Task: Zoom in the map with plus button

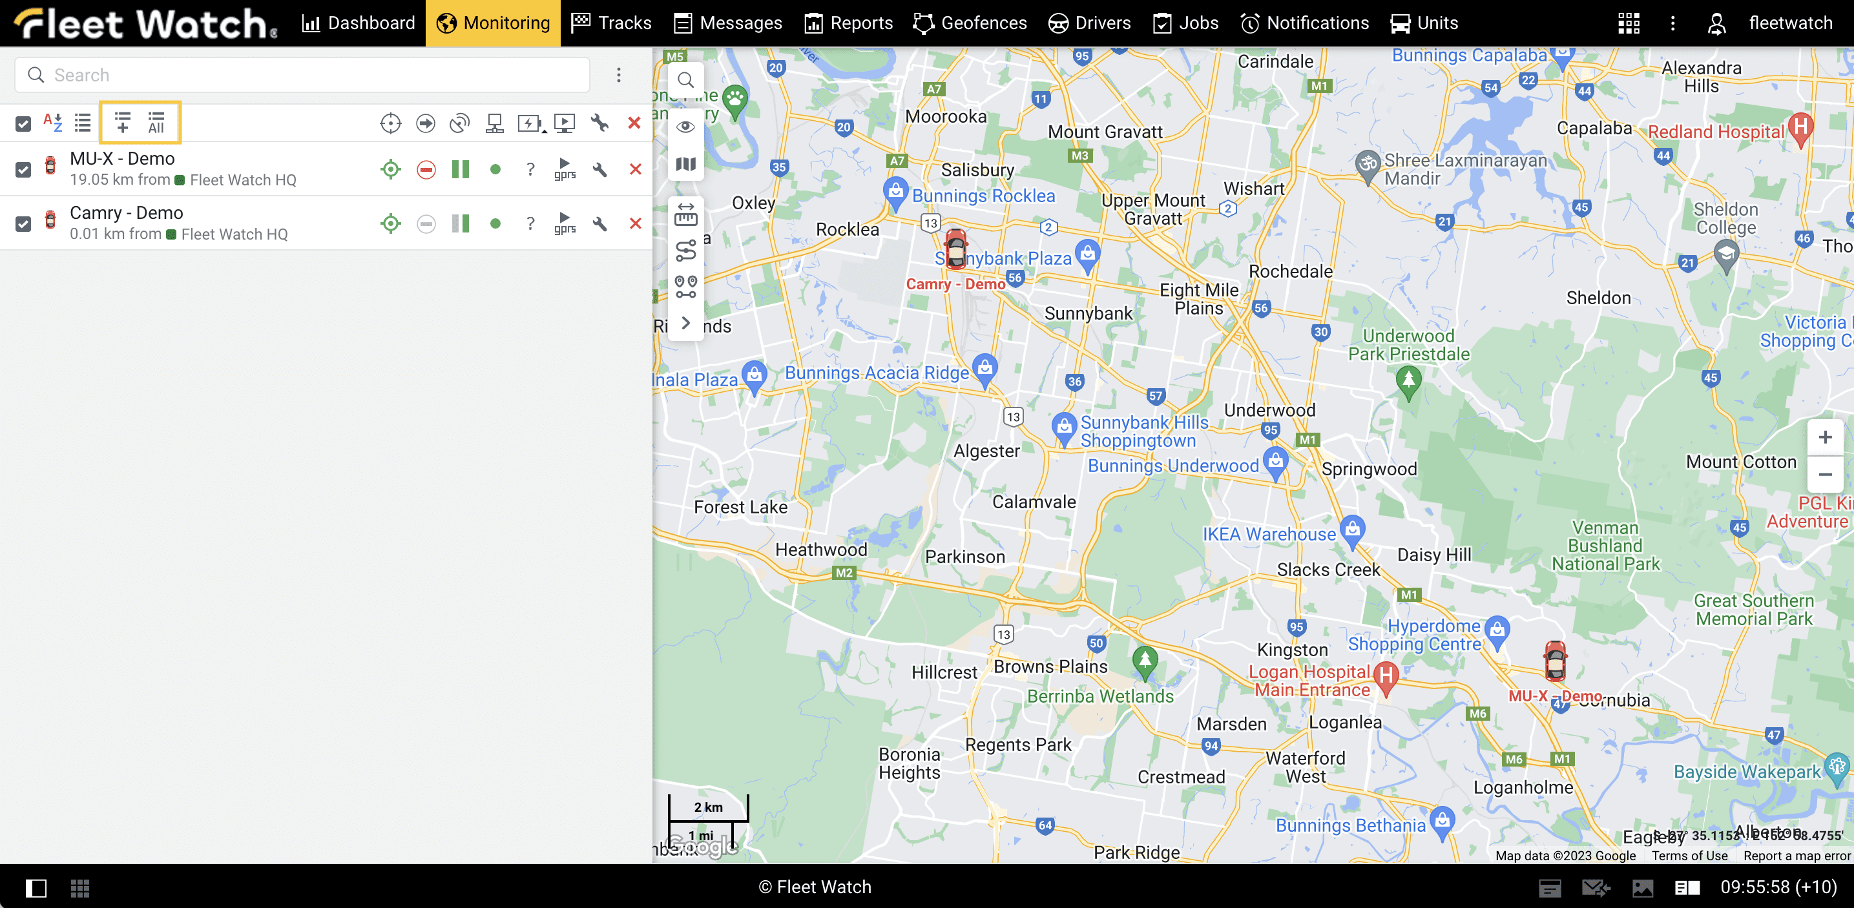Action: click(x=1824, y=437)
